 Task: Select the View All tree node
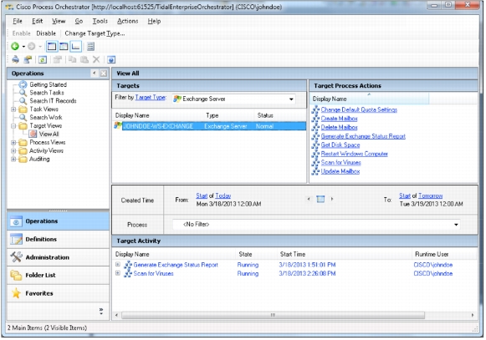tap(49, 134)
